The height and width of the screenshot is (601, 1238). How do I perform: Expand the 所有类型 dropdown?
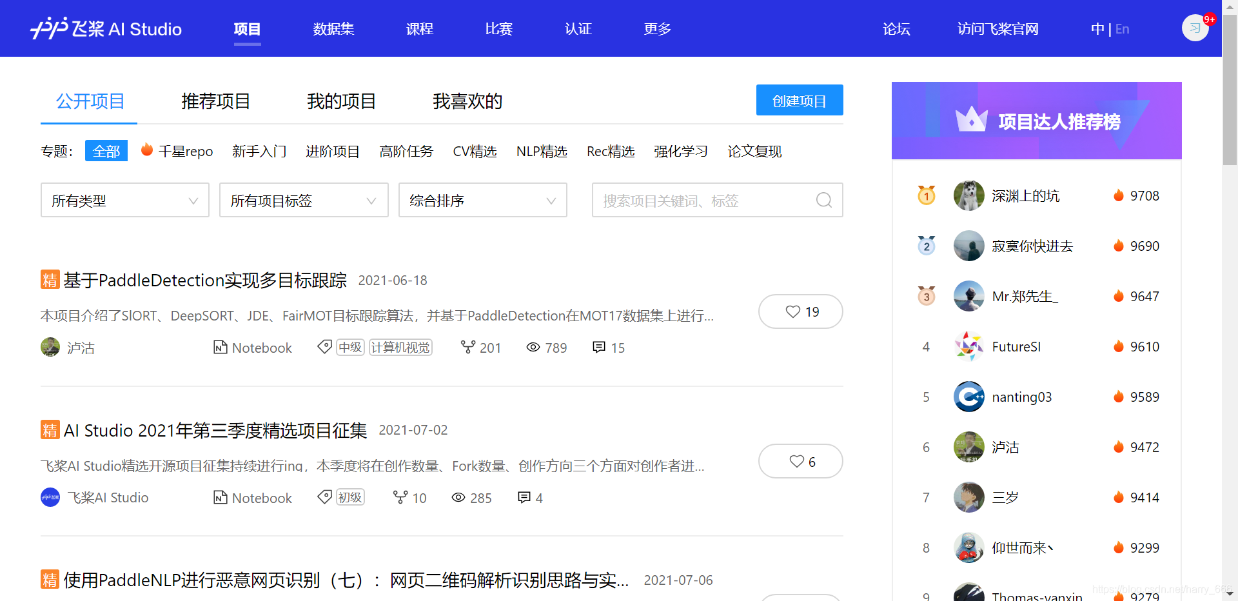pyautogui.click(x=125, y=200)
